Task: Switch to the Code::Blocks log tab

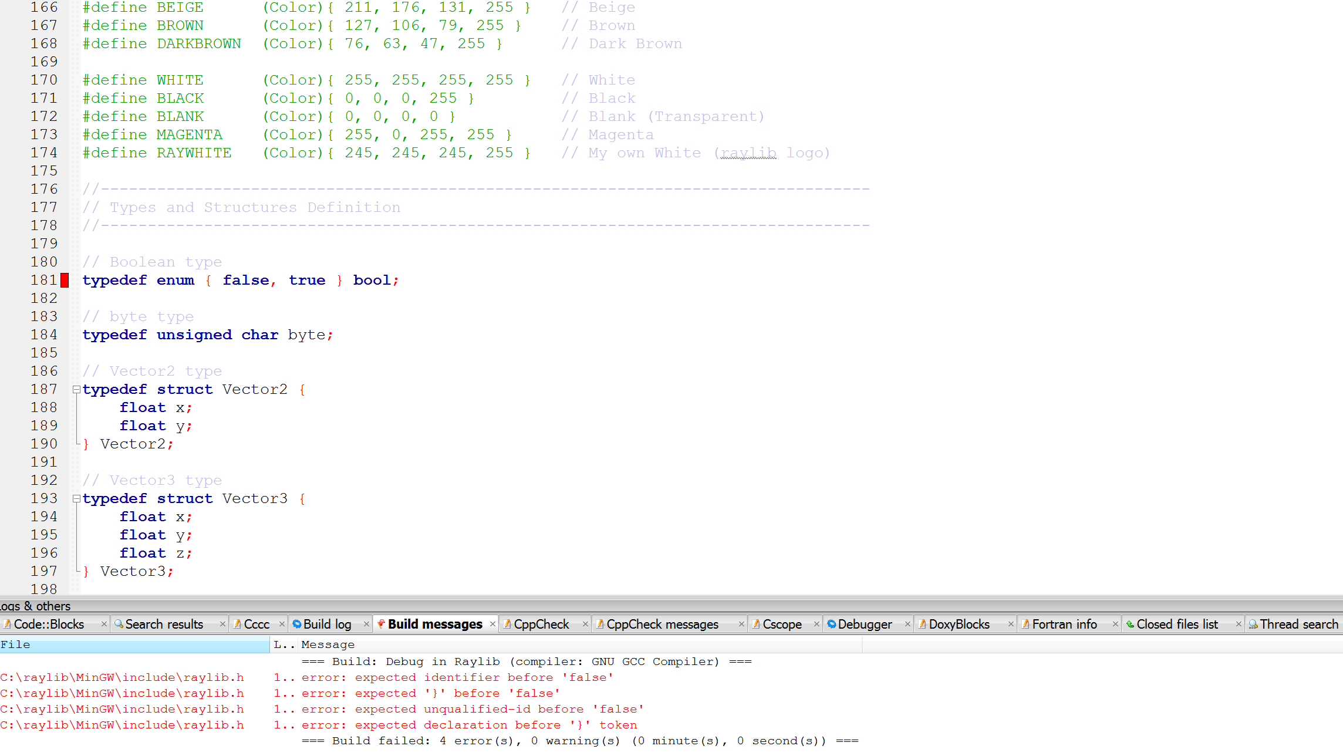Action: pyautogui.click(x=50, y=624)
